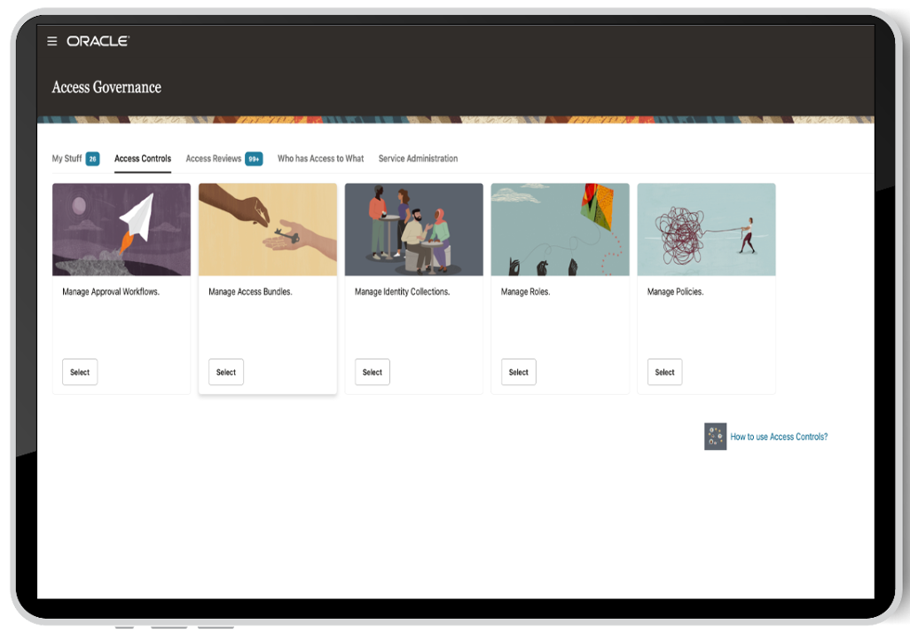Select Manage Policies
Image resolution: width=910 pixels, height=632 pixels.
point(664,372)
